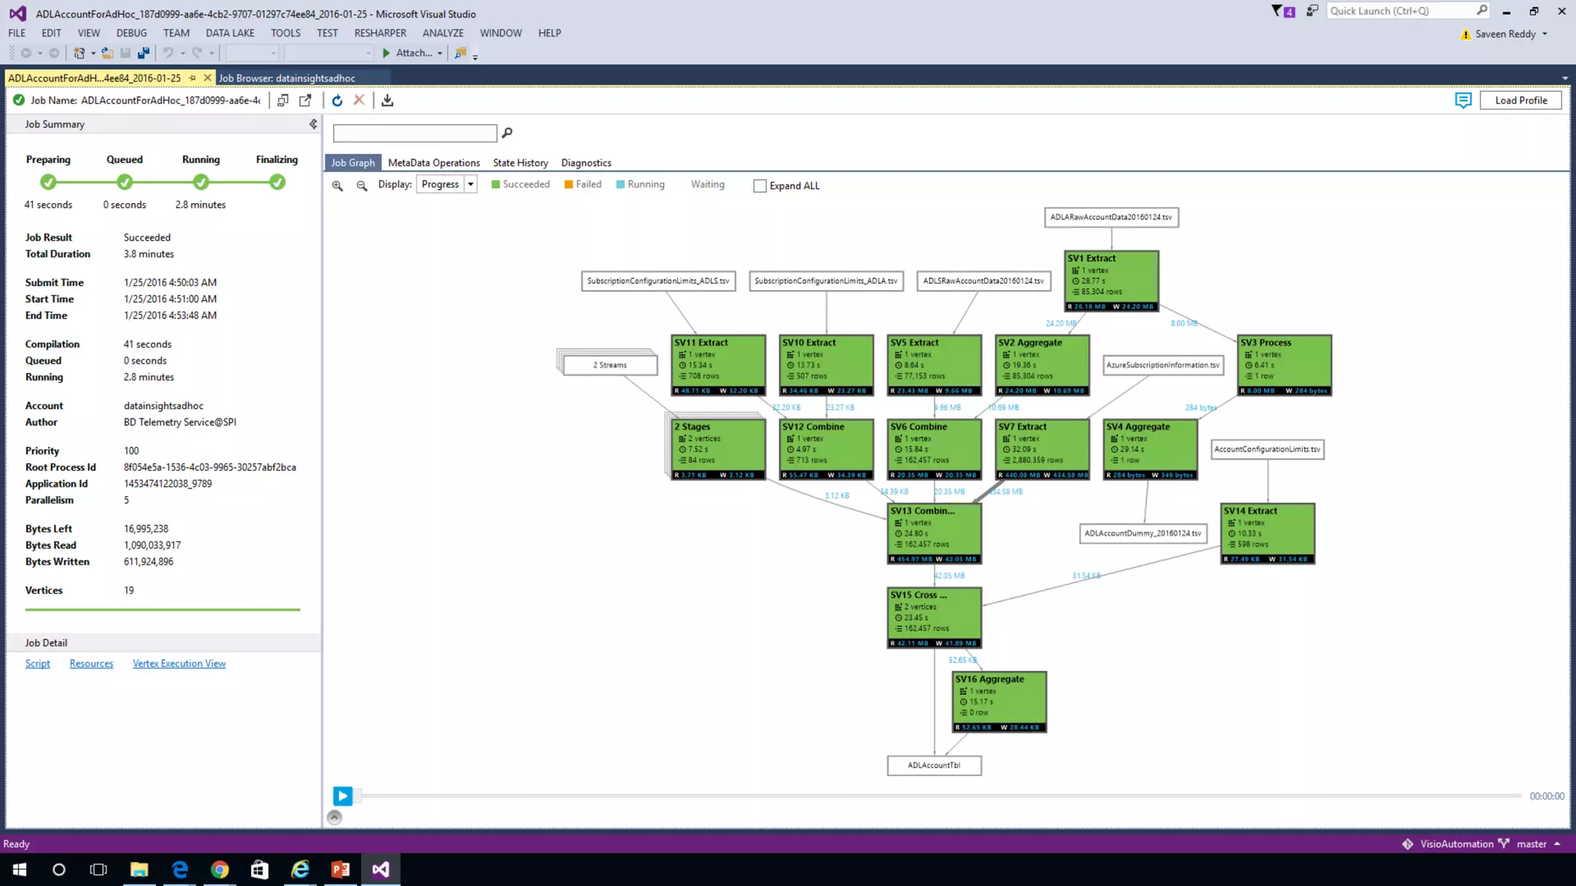Open Chrome from the Windows taskbar
This screenshot has width=1576, height=886.
click(x=220, y=870)
